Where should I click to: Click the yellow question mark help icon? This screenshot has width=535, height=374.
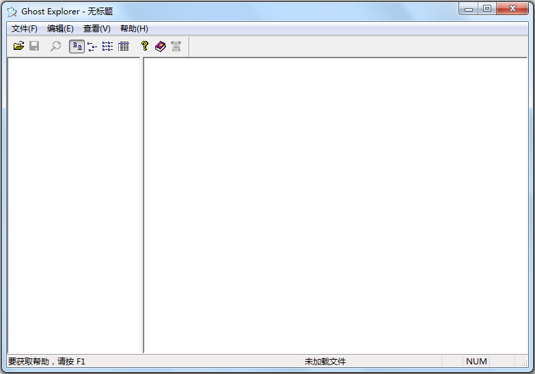pyautogui.click(x=144, y=46)
